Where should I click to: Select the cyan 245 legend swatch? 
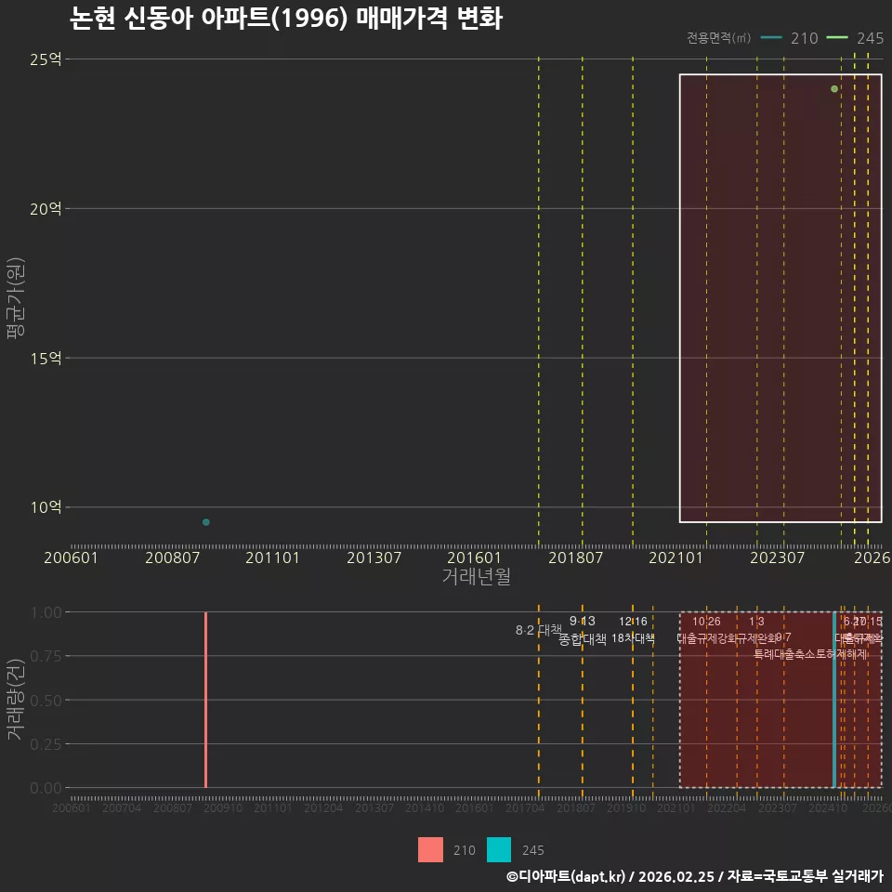tap(499, 850)
